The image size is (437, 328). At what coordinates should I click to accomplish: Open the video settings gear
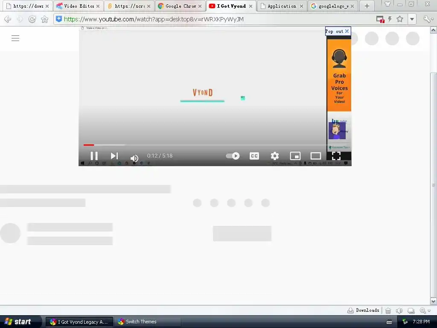click(x=275, y=155)
